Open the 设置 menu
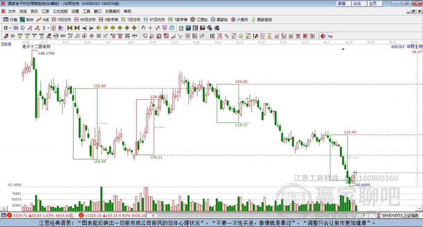The image size is (423, 227). click(x=75, y=11)
